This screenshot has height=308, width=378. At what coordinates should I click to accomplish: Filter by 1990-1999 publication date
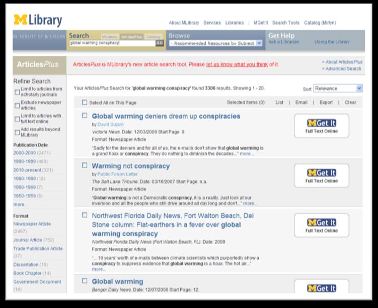25,161
